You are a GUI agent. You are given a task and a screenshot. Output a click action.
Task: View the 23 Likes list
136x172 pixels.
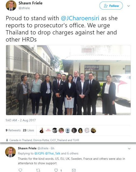pyautogui.click(x=28, y=130)
